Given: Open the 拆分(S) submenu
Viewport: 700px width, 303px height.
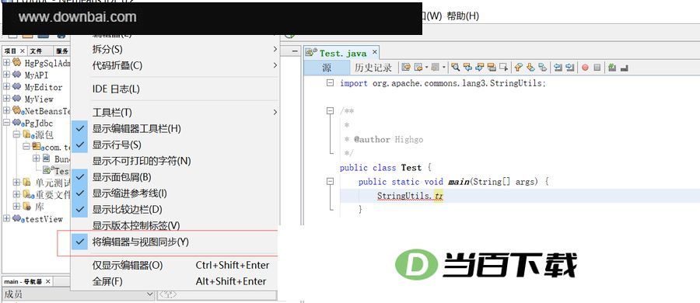Looking at the screenshot, I should click(x=175, y=49).
